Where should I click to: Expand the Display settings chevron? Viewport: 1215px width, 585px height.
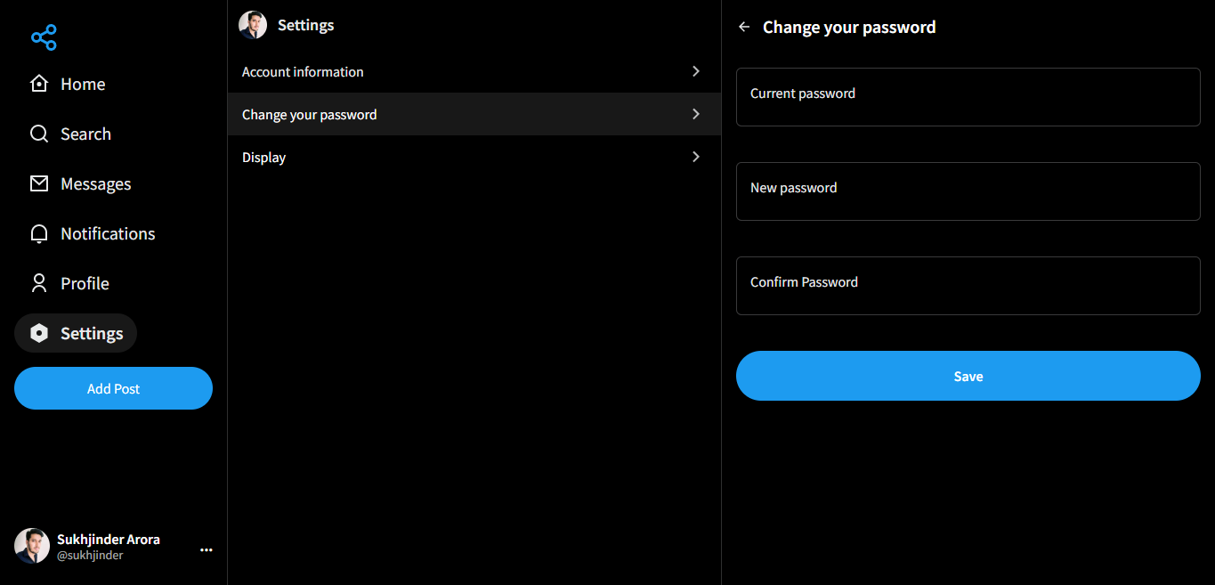pyautogui.click(x=696, y=157)
